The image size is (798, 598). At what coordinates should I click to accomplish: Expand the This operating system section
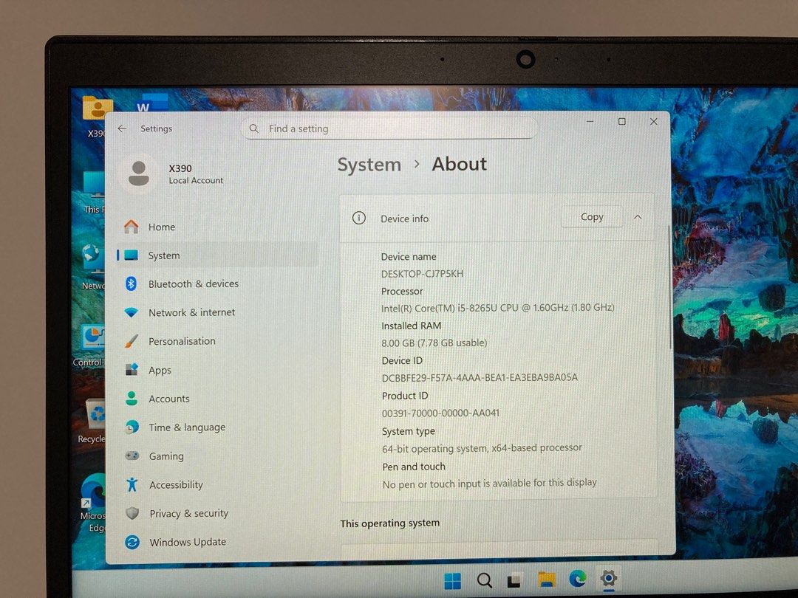[x=390, y=523]
